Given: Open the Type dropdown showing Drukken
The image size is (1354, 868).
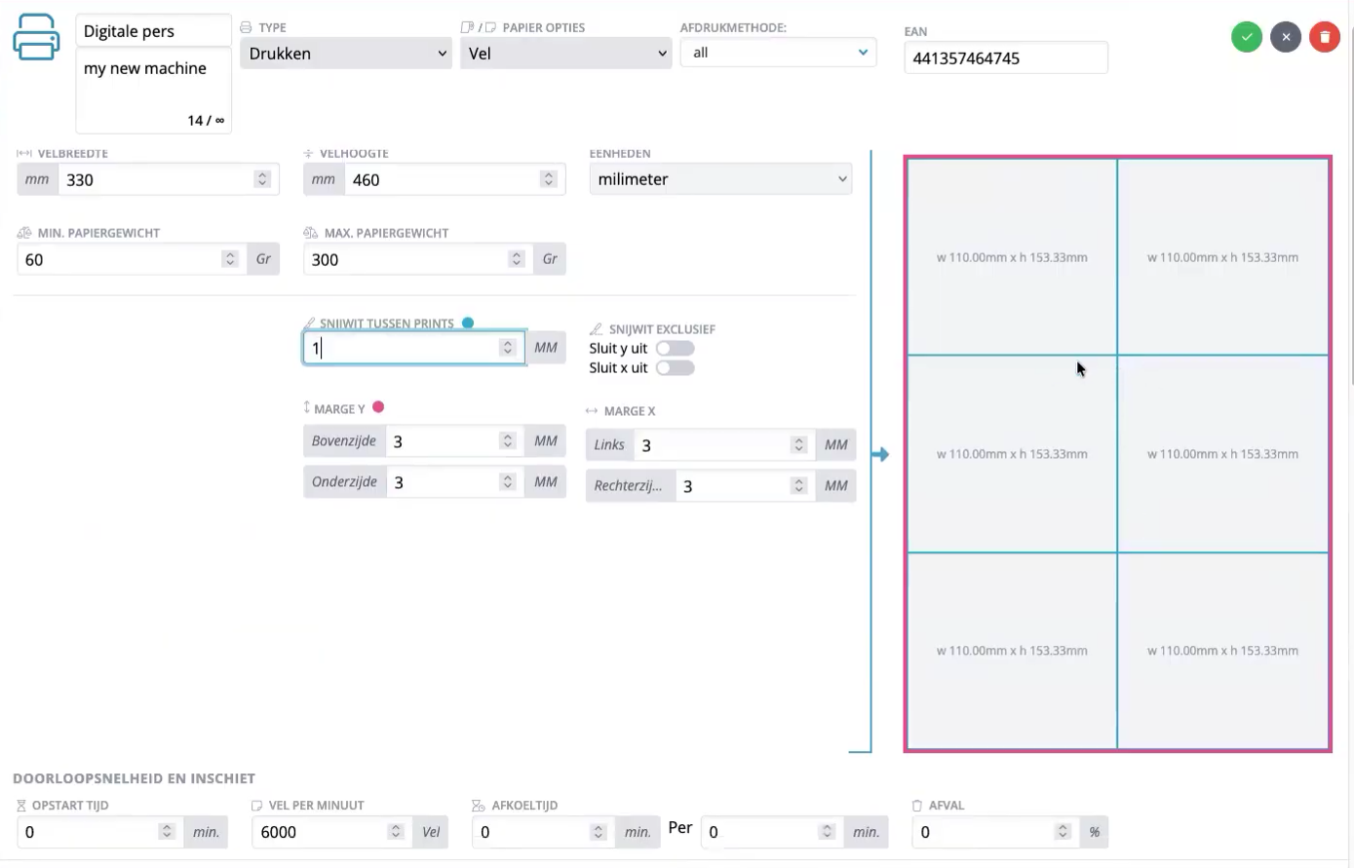Looking at the screenshot, I should coord(346,54).
